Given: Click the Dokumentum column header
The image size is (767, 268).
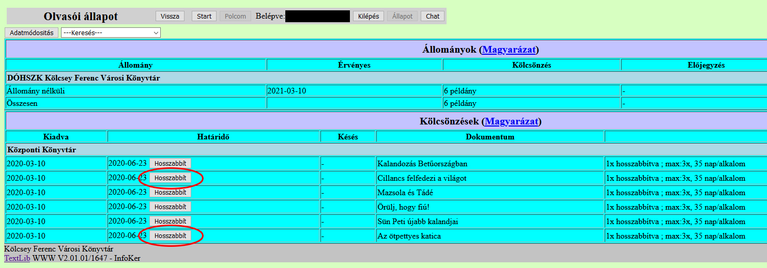Looking at the screenshot, I should coord(489,137).
